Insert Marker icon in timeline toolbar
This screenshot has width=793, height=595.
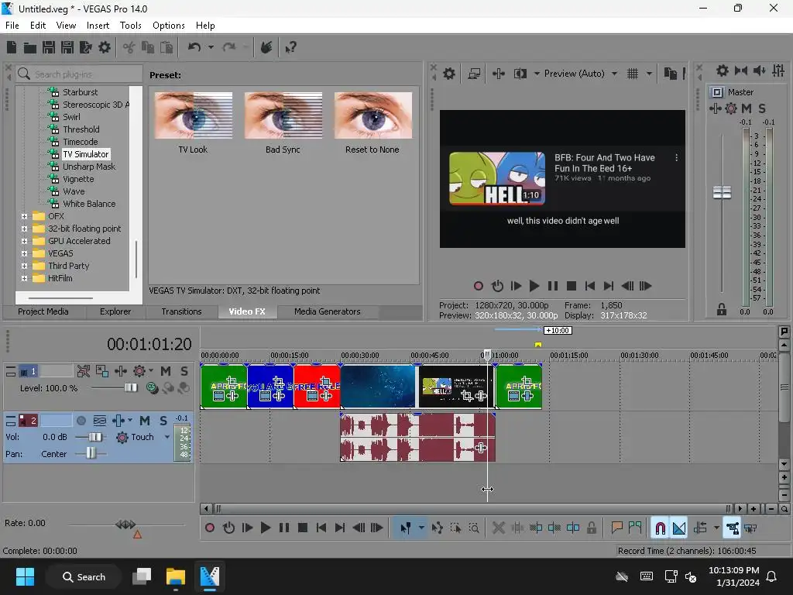point(616,528)
